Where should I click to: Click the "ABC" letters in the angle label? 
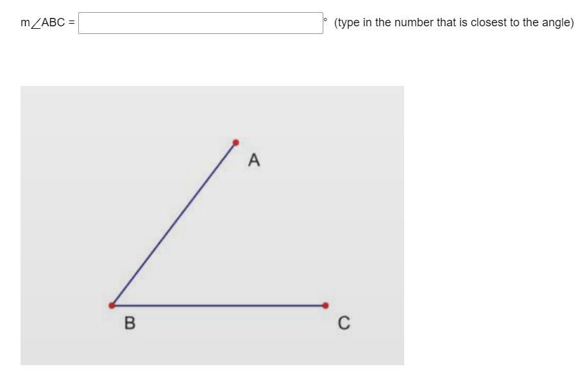(53, 23)
